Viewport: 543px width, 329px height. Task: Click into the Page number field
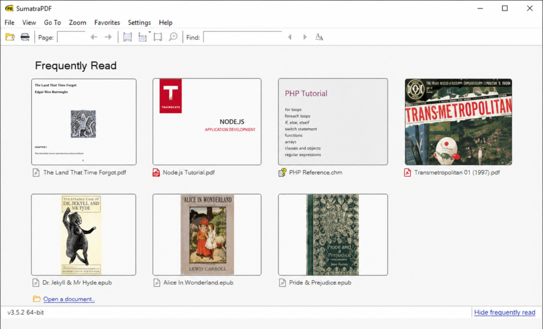[72, 37]
